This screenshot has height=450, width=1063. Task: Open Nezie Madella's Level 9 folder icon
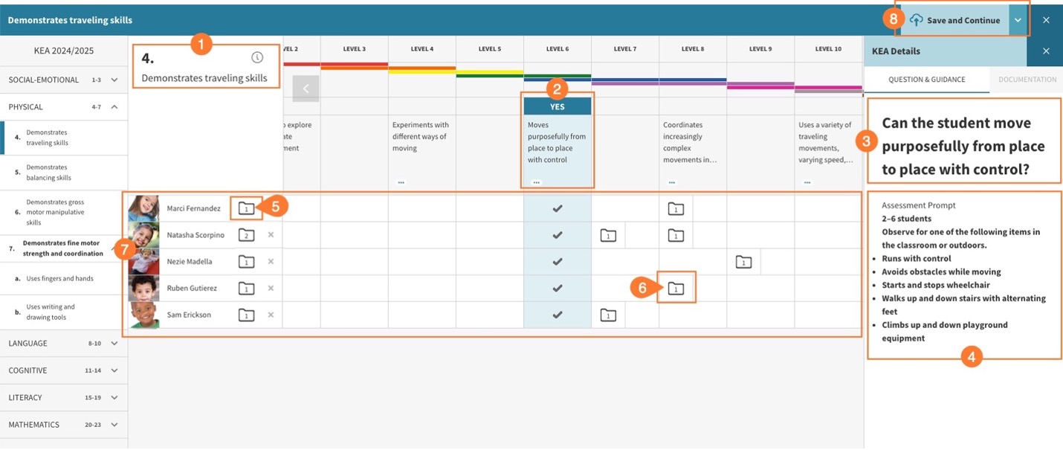(x=743, y=262)
